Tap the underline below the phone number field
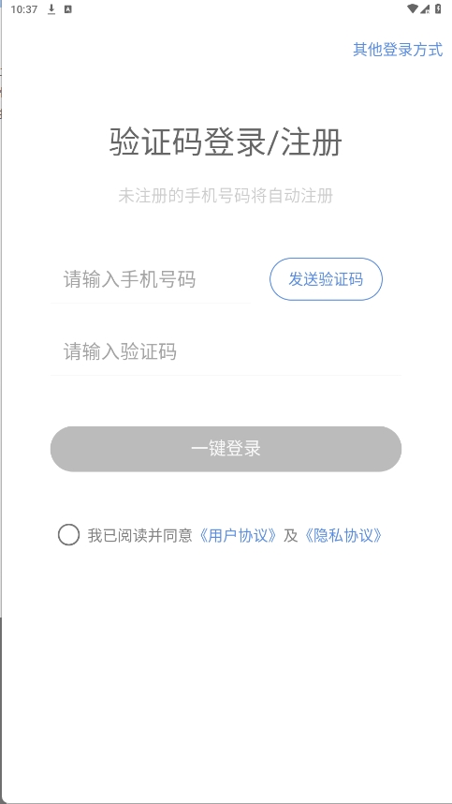Image resolution: width=452 pixels, height=804 pixels. point(151,303)
